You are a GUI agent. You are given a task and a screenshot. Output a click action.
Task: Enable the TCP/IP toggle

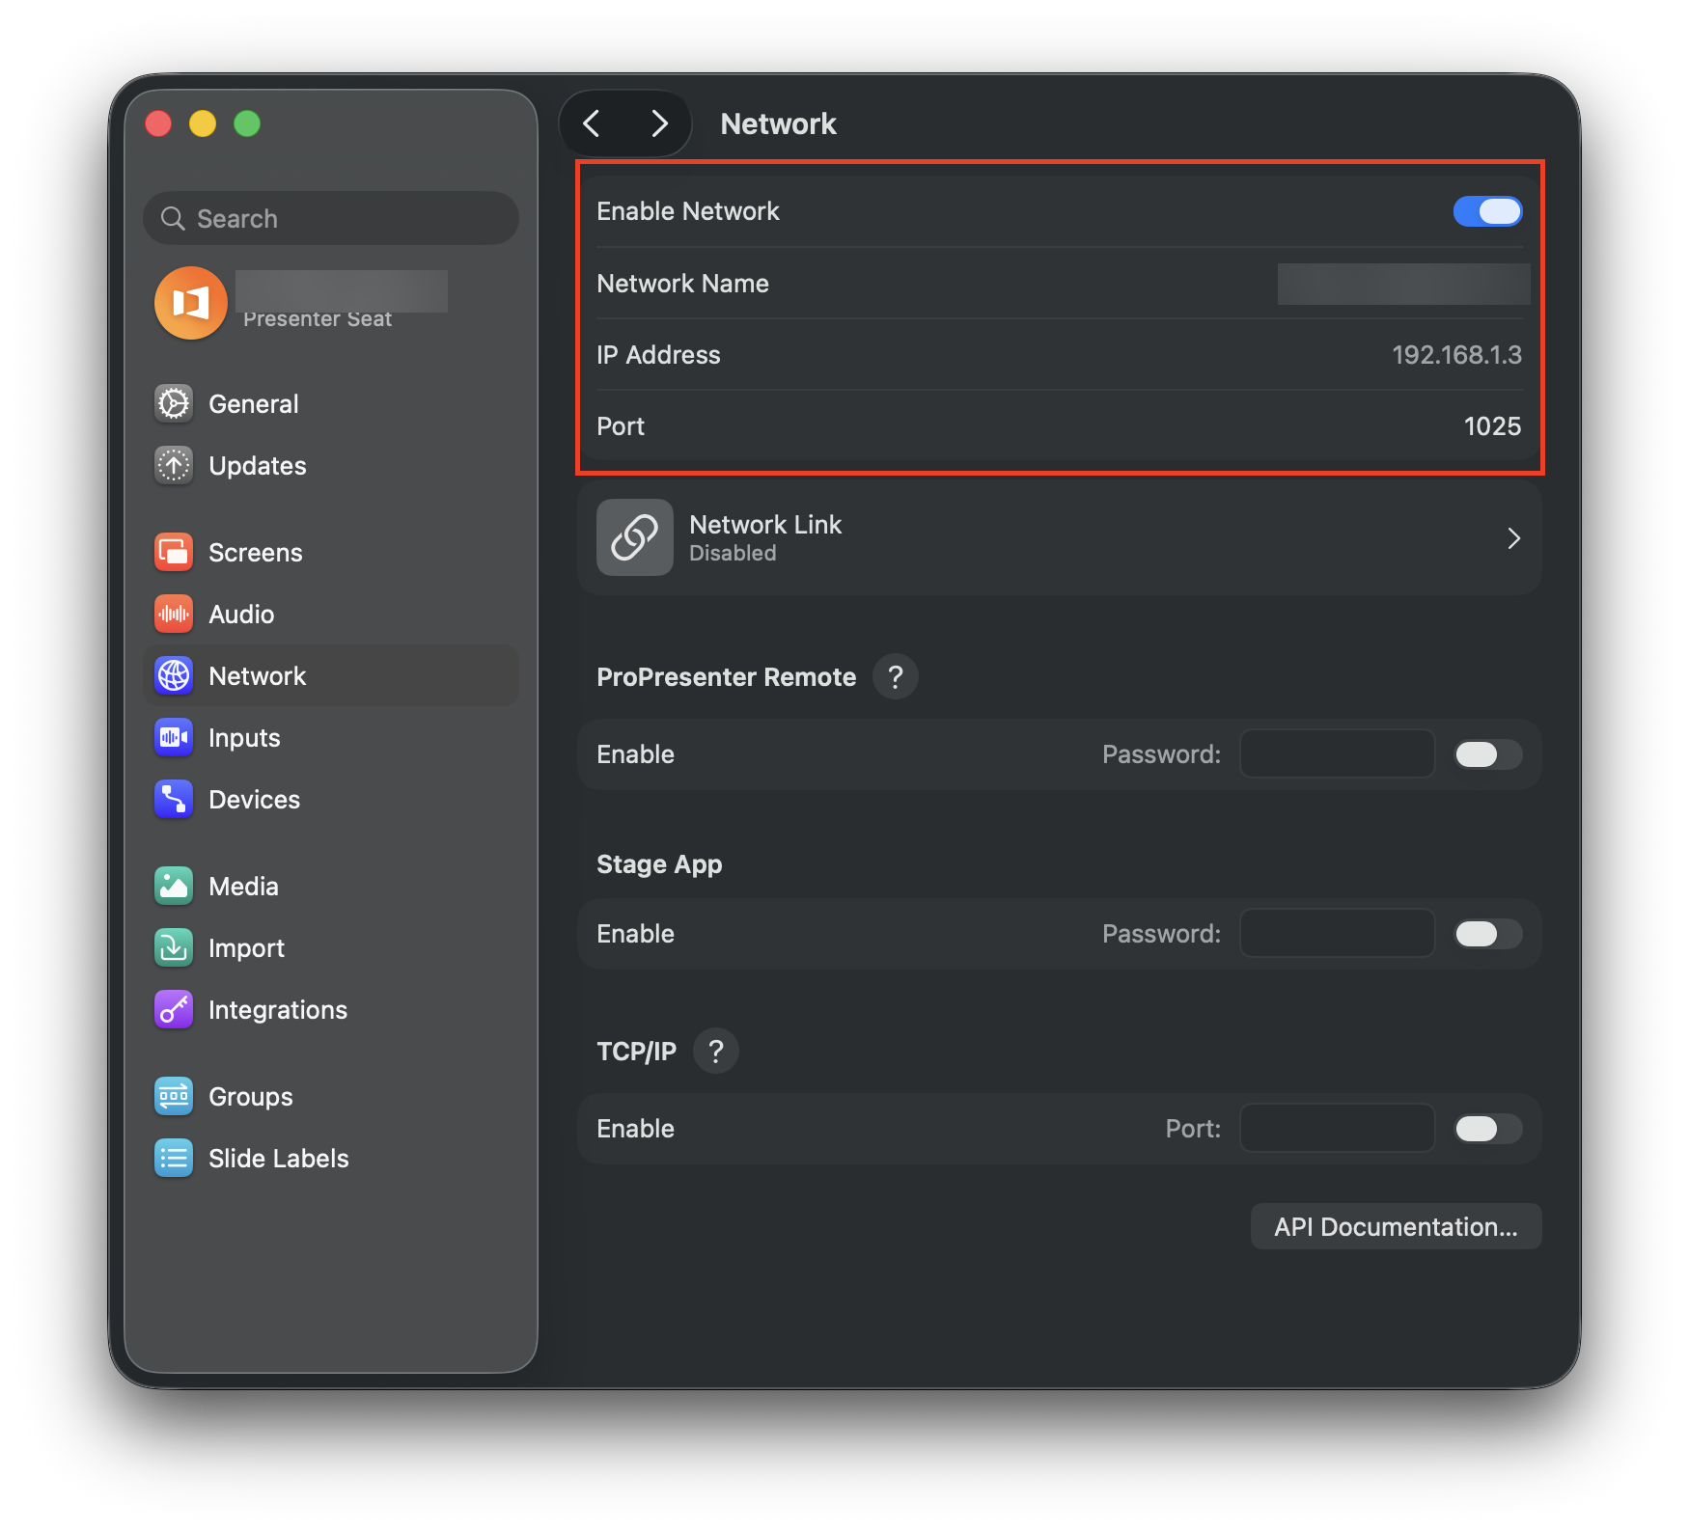click(x=1487, y=1129)
